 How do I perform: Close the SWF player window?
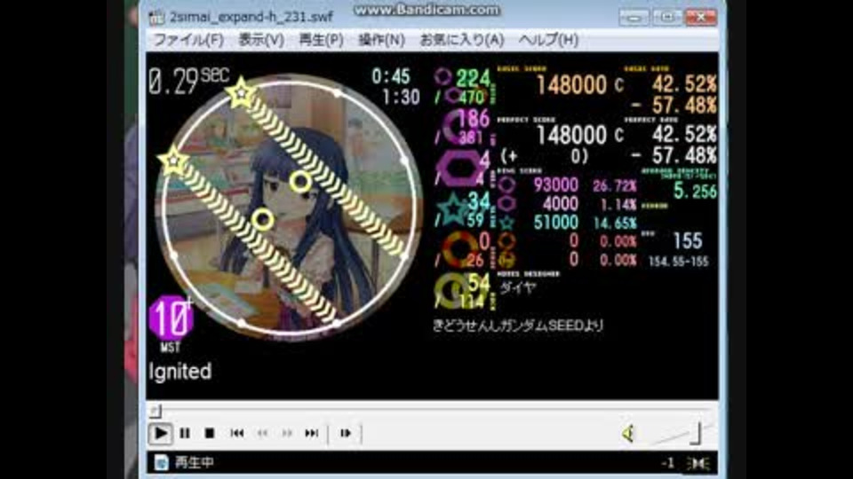coord(700,18)
